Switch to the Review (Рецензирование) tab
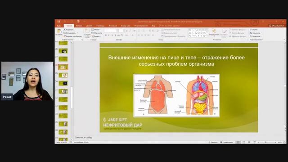The height and width of the screenshot is (162, 288). click(x=141, y=26)
